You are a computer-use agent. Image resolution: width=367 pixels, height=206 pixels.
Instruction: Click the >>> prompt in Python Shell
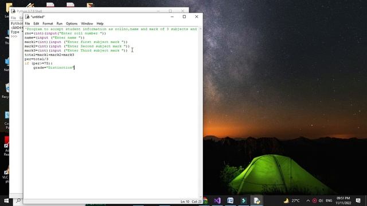[14, 37]
